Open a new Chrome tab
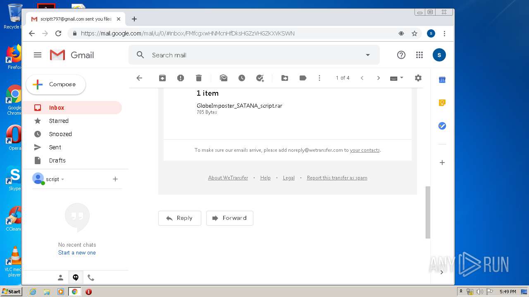 (134, 19)
